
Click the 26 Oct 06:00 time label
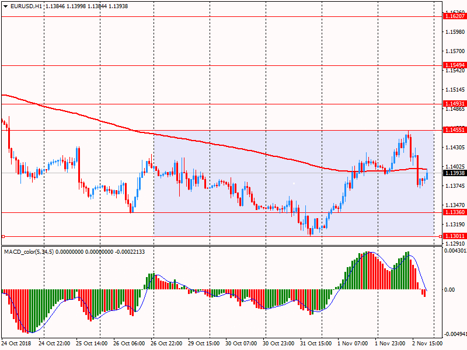click(x=129, y=343)
